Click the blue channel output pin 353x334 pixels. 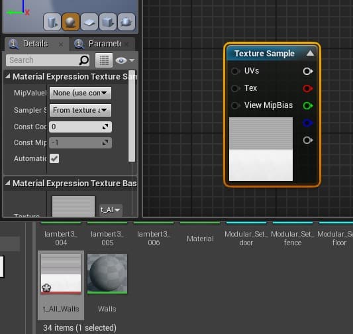307,123
